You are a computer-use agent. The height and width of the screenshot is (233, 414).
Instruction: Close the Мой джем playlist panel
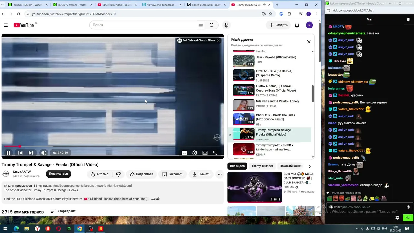pyautogui.click(x=309, y=42)
